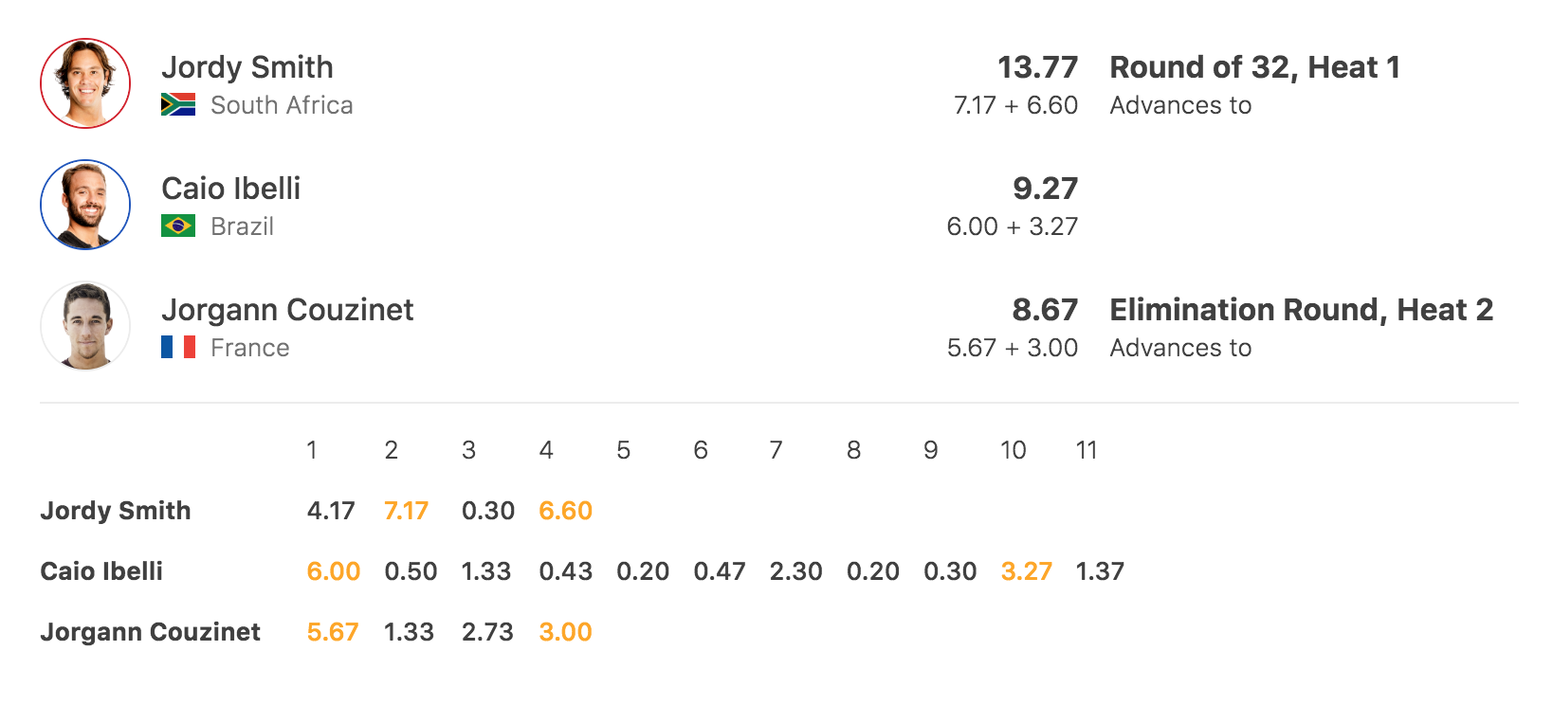Go to Elimination Round, Heat 2
The height and width of the screenshot is (705, 1553).
(1301, 310)
